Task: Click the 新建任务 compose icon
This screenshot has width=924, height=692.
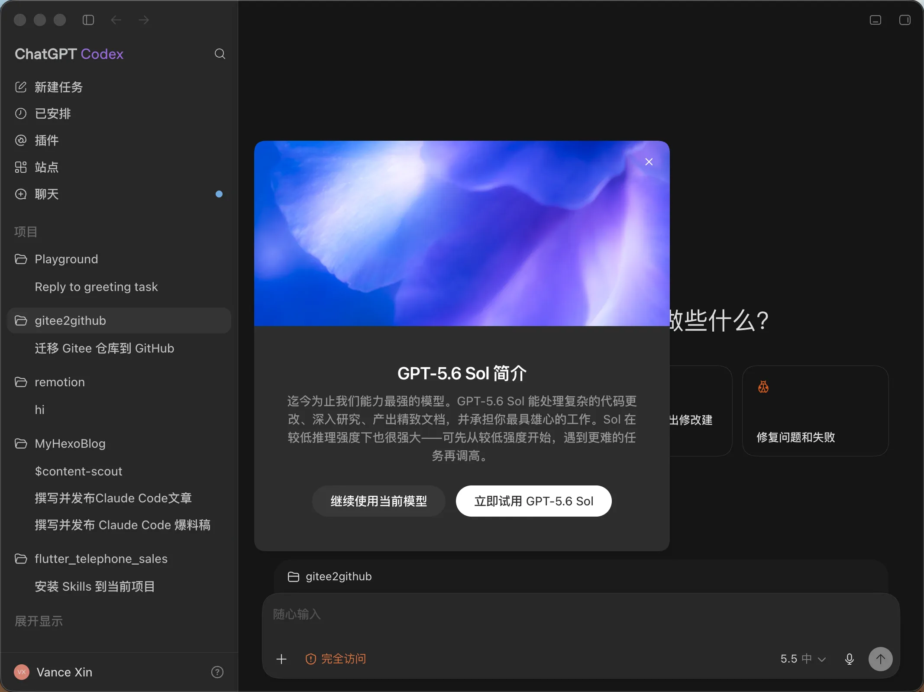Action: click(x=21, y=87)
